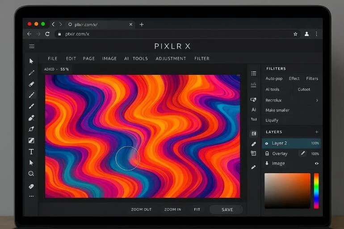Open the AI icon in the middle strip
Viewport: 344px width, 229px height.
point(254,109)
